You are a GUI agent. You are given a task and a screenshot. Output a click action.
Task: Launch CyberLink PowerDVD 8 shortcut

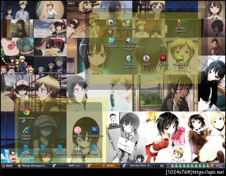click(x=129, y=62)
